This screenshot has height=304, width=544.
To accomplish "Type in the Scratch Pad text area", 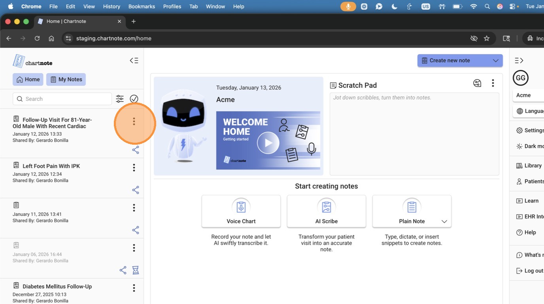I will tap(414, 134).
